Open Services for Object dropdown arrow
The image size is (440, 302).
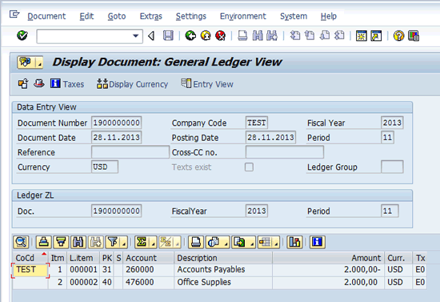pos(39,62)
